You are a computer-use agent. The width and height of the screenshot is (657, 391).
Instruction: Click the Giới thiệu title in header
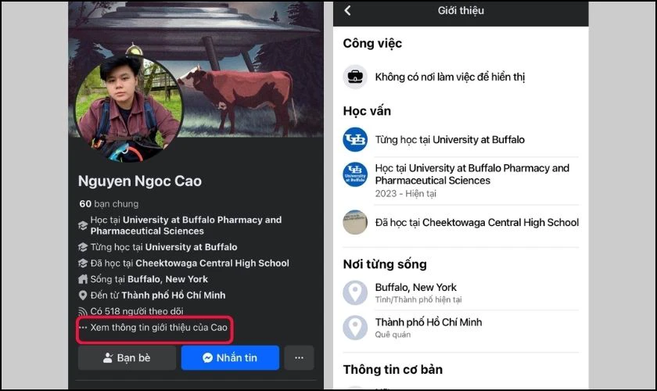(461, 10)
